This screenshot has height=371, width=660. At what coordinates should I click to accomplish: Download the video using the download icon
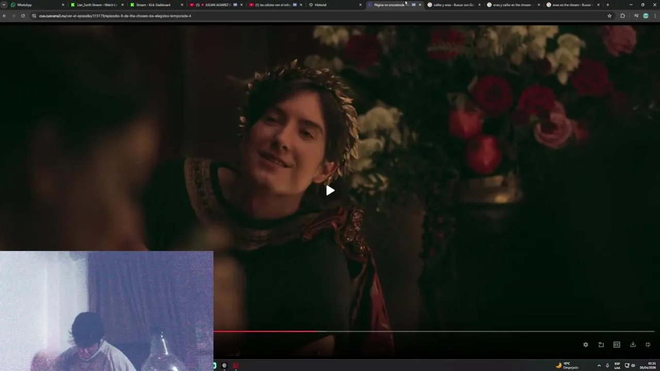point(633,345)
